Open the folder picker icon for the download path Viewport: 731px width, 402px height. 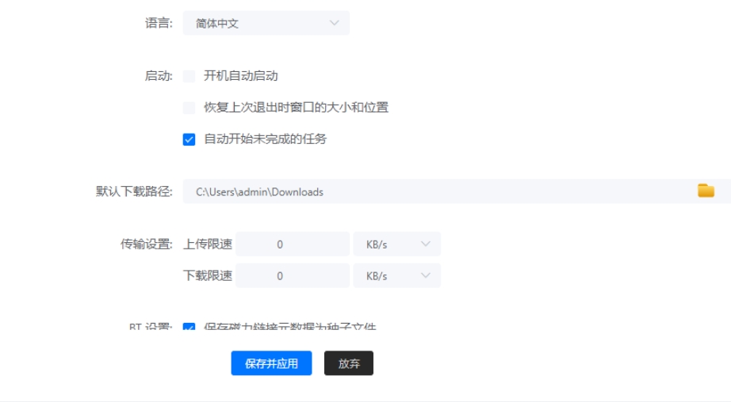pos(706,191)
